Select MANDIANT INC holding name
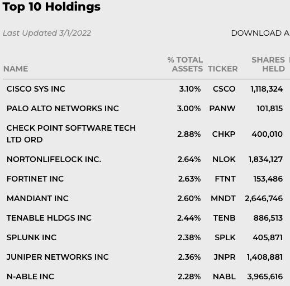 coord(37,198)
